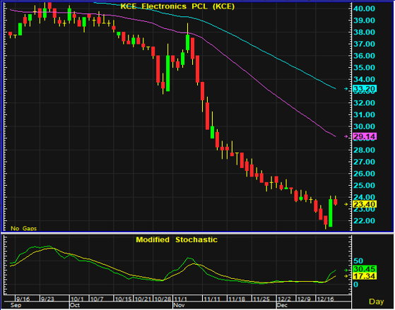
Task: Select the green 30.45 stochastic value tag
Action: 365,269
